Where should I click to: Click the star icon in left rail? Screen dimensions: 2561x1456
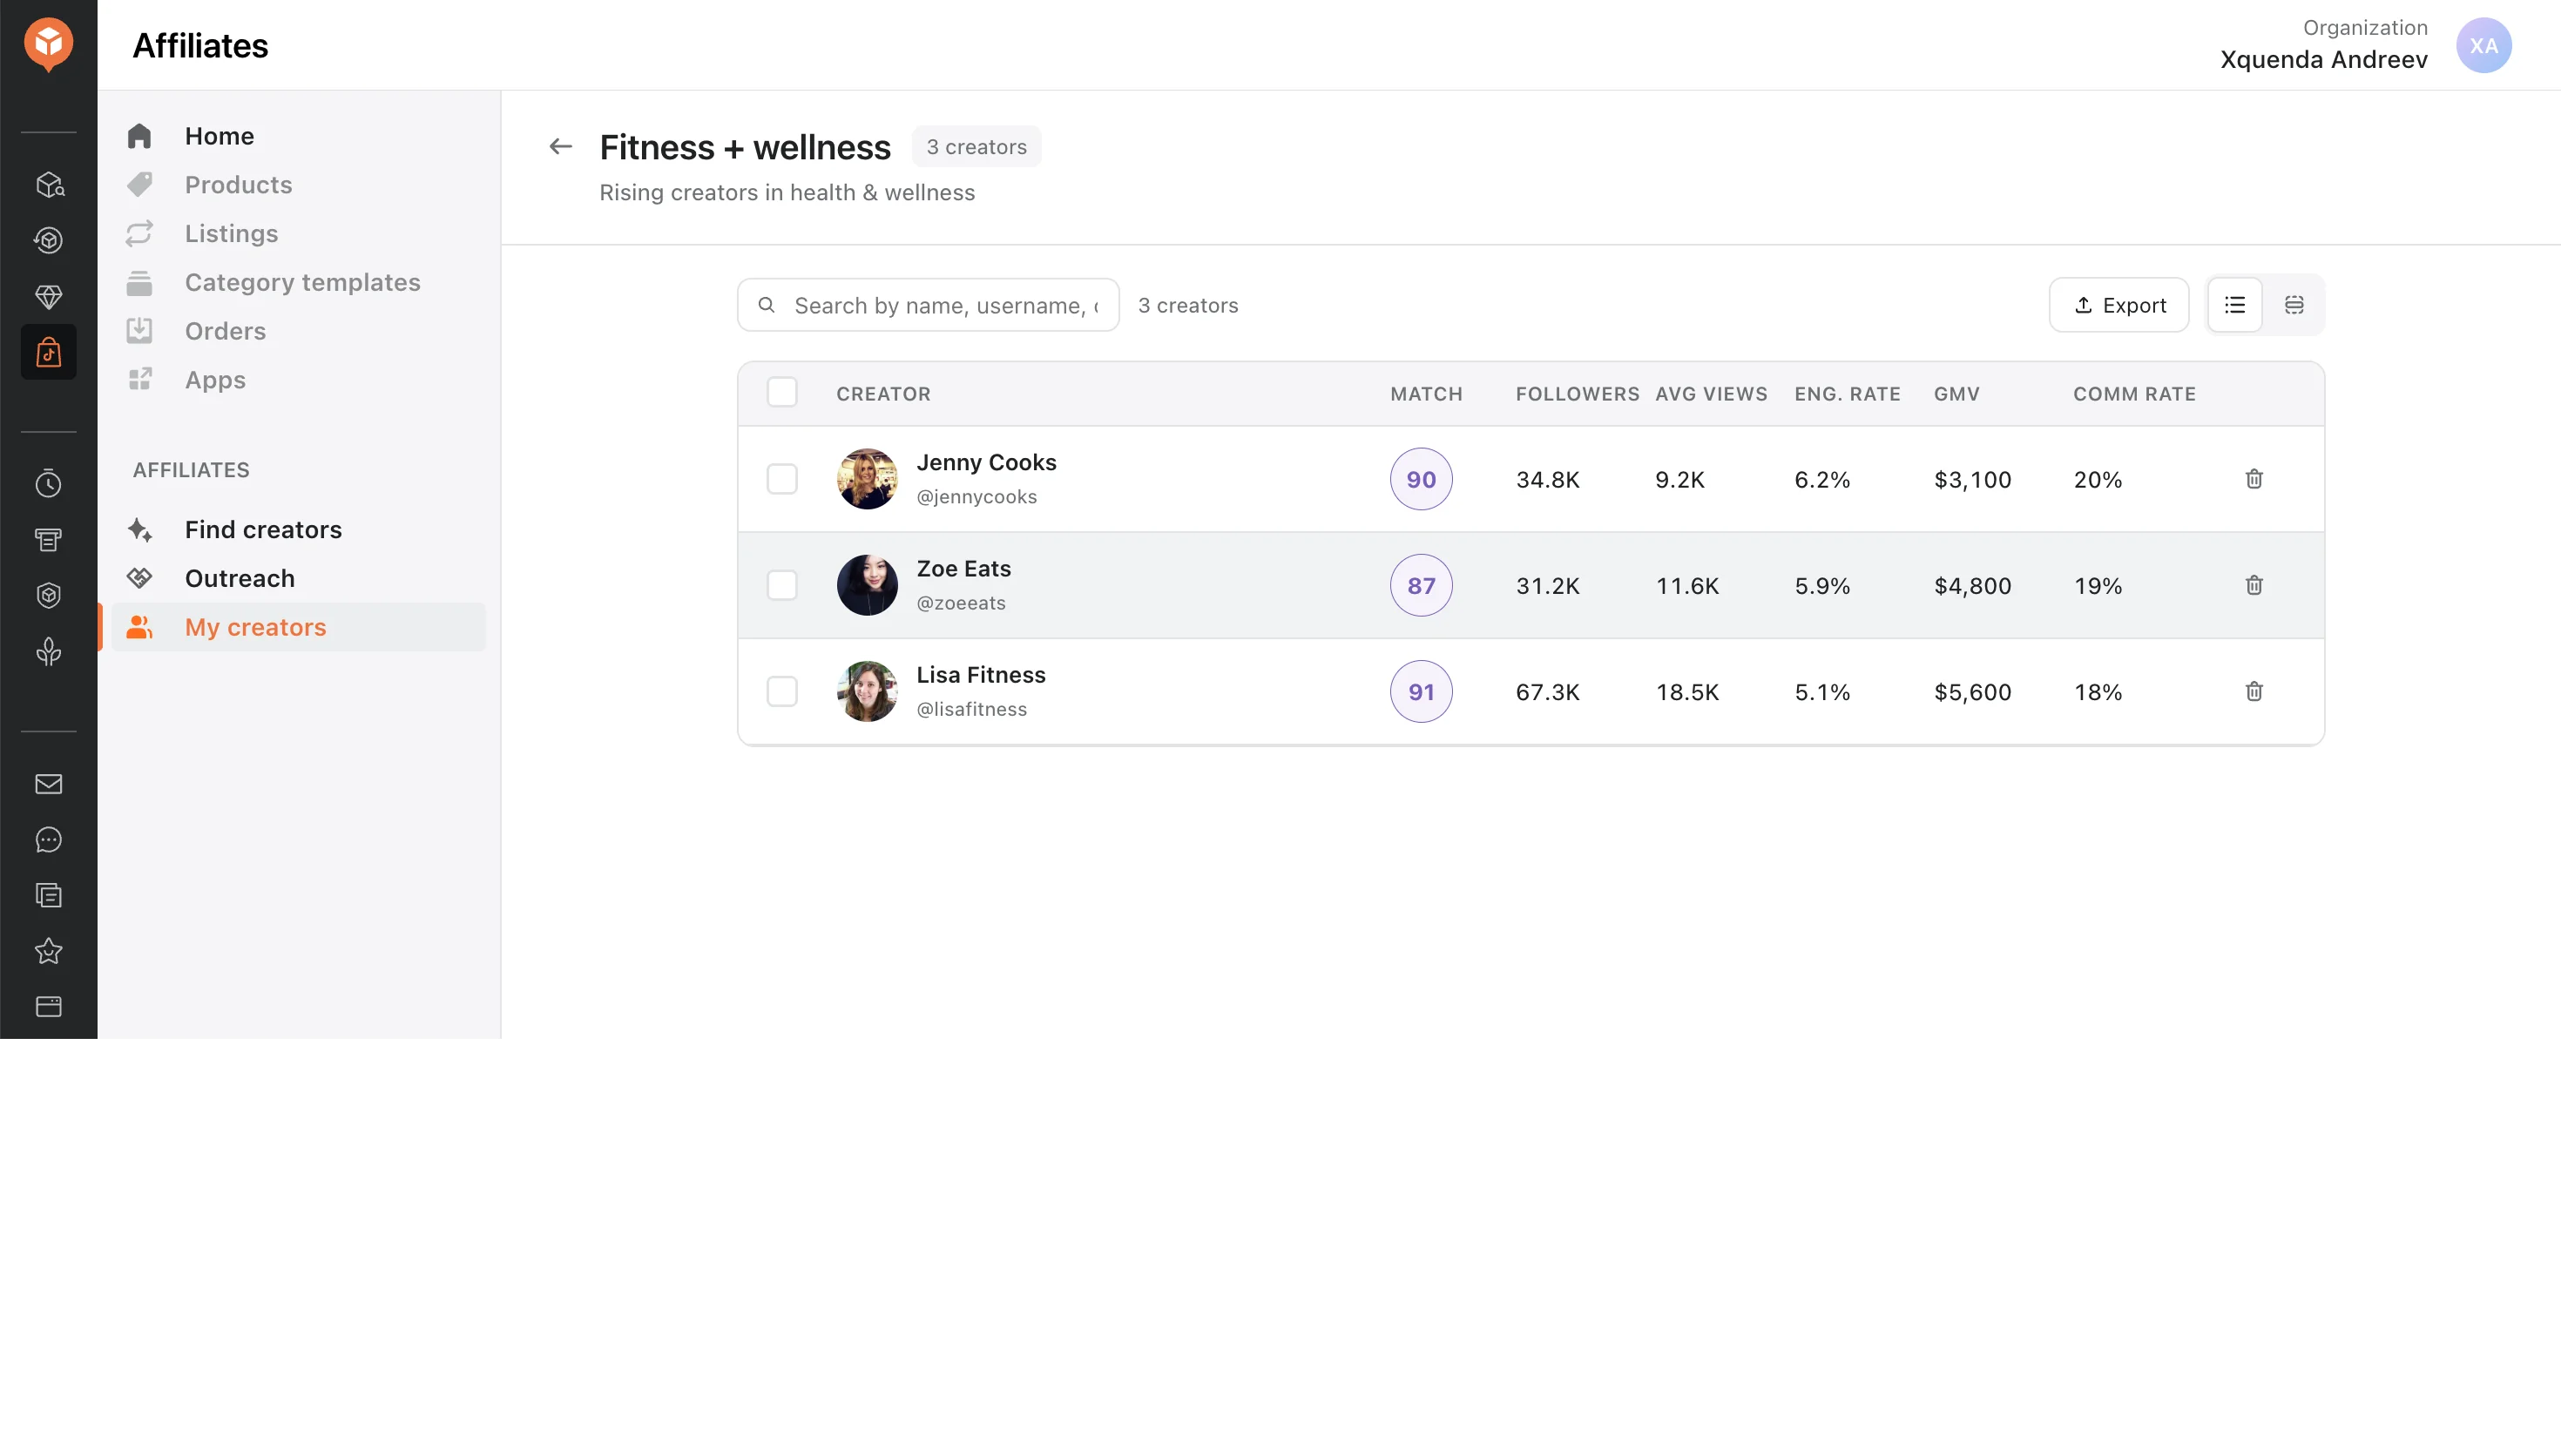(48, 951)
